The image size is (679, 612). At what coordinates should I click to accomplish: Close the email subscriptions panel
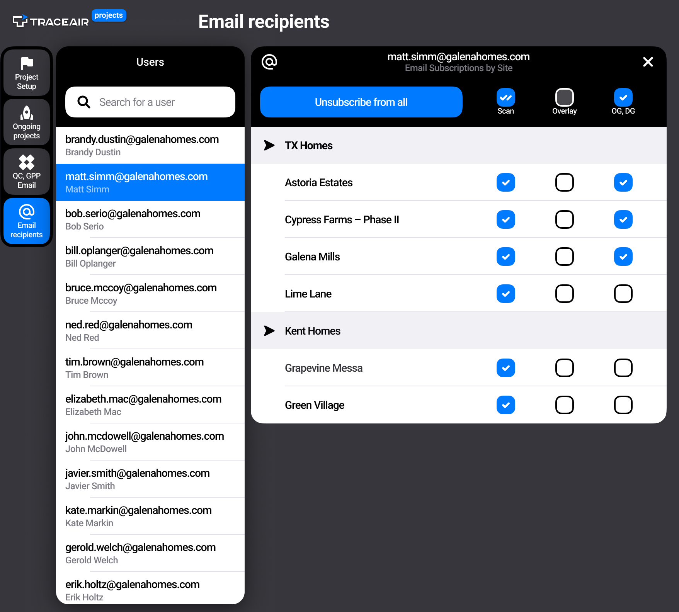(648, 62)
